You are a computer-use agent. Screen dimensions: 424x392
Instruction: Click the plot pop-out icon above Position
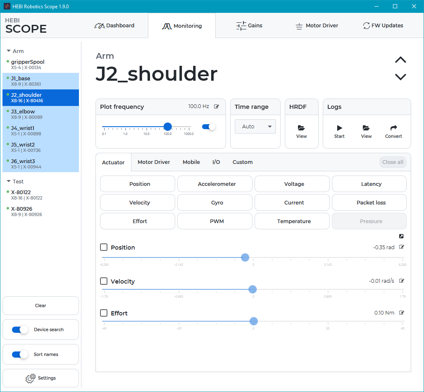pos(401,236)
